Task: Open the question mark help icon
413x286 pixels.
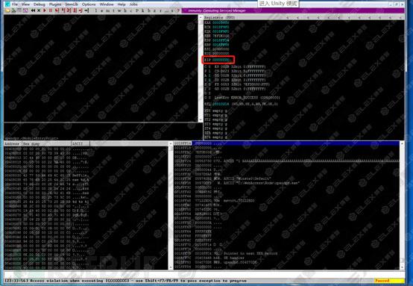Action: click(x=178, y=10)
